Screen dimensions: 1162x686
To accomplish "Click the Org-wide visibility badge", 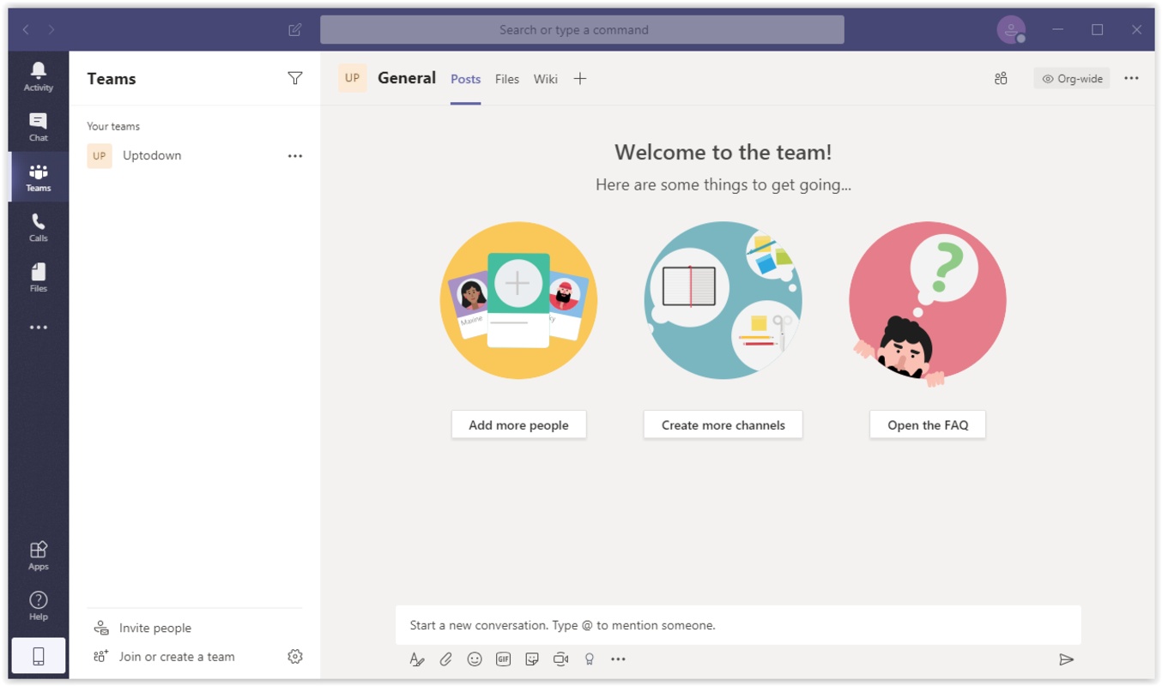I will pos(1072,79).
